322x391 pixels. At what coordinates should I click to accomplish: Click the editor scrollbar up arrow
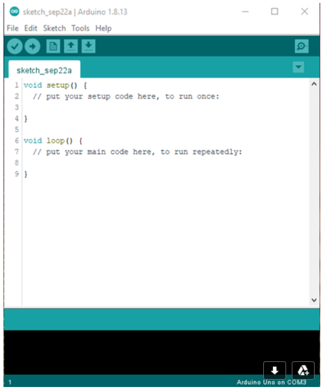coord(314,84)
